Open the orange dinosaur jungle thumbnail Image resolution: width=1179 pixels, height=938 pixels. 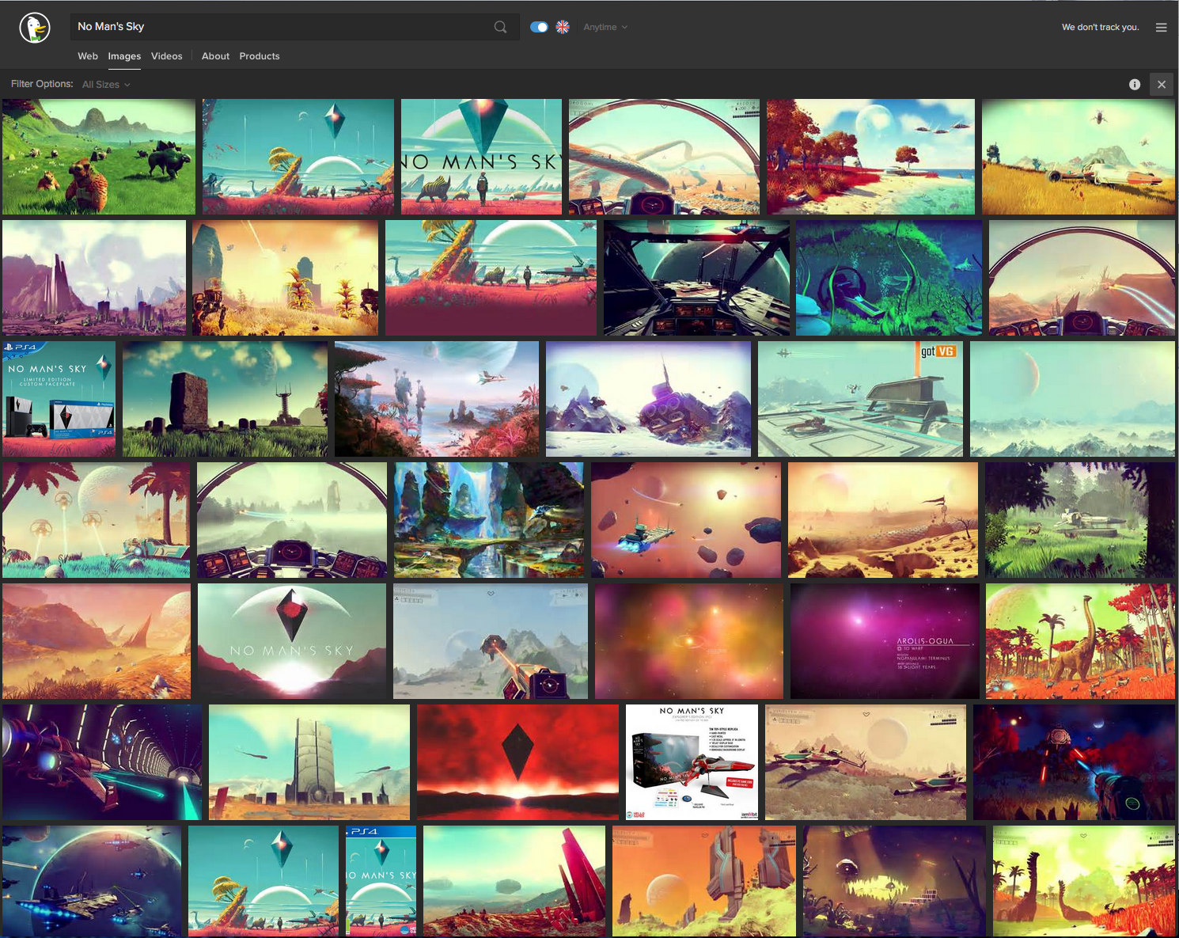1080,641
